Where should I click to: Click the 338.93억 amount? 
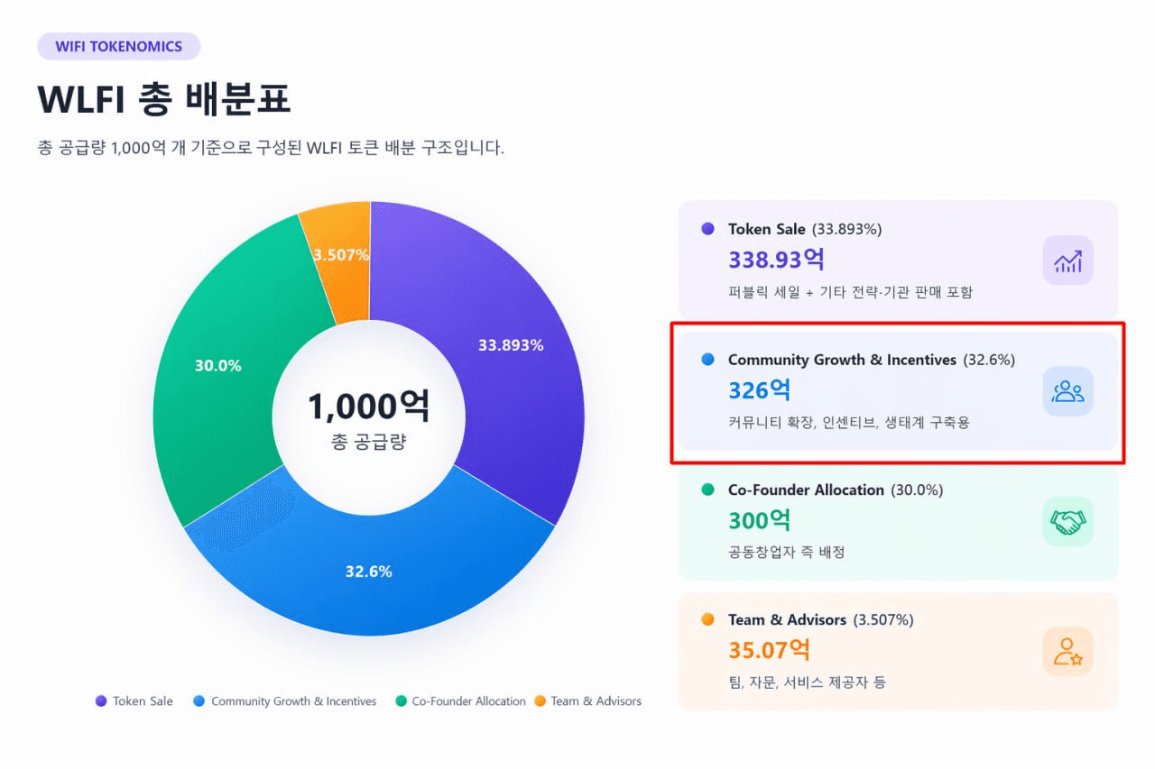click(776, 260)
